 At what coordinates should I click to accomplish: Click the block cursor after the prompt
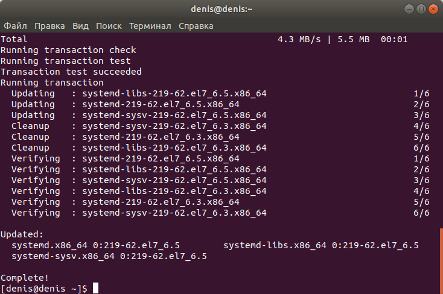click(x=96, y=288)
